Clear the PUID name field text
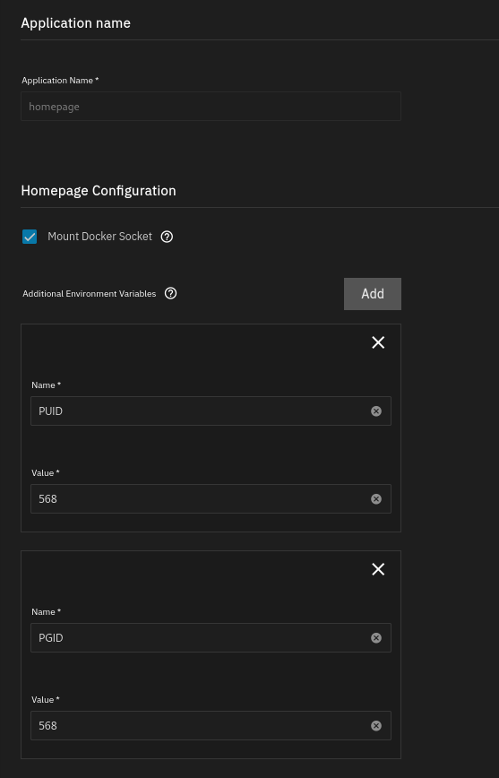 coord(376,411)
